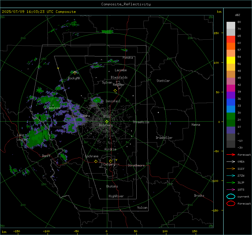Click the cyan 27ZW arrow in legend
This screenshot has width=252, height=235.
click(231, 176)
